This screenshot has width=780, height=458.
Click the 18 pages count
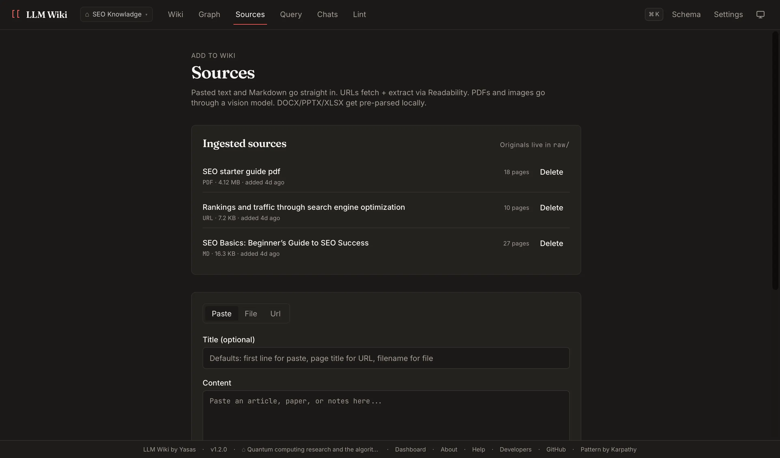pos(516,172)
